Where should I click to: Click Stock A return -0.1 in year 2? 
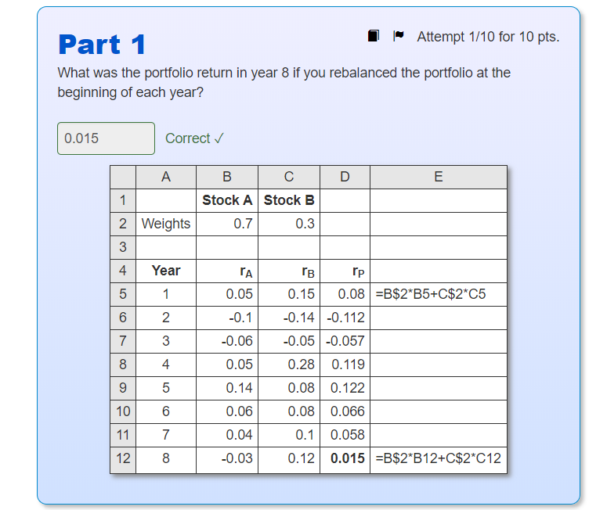227,318
